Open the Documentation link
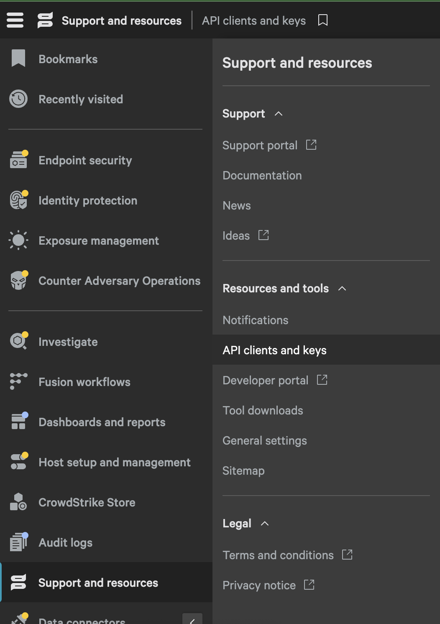 click(x=262, y=175)
